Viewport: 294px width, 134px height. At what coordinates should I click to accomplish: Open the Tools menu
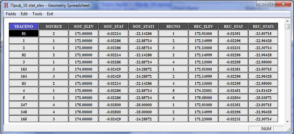(x=37, y=14)
